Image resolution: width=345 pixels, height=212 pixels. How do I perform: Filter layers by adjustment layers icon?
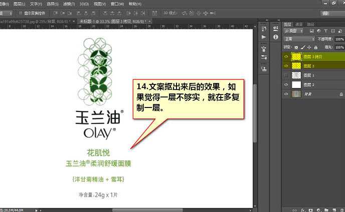click(x=319, y=31)
